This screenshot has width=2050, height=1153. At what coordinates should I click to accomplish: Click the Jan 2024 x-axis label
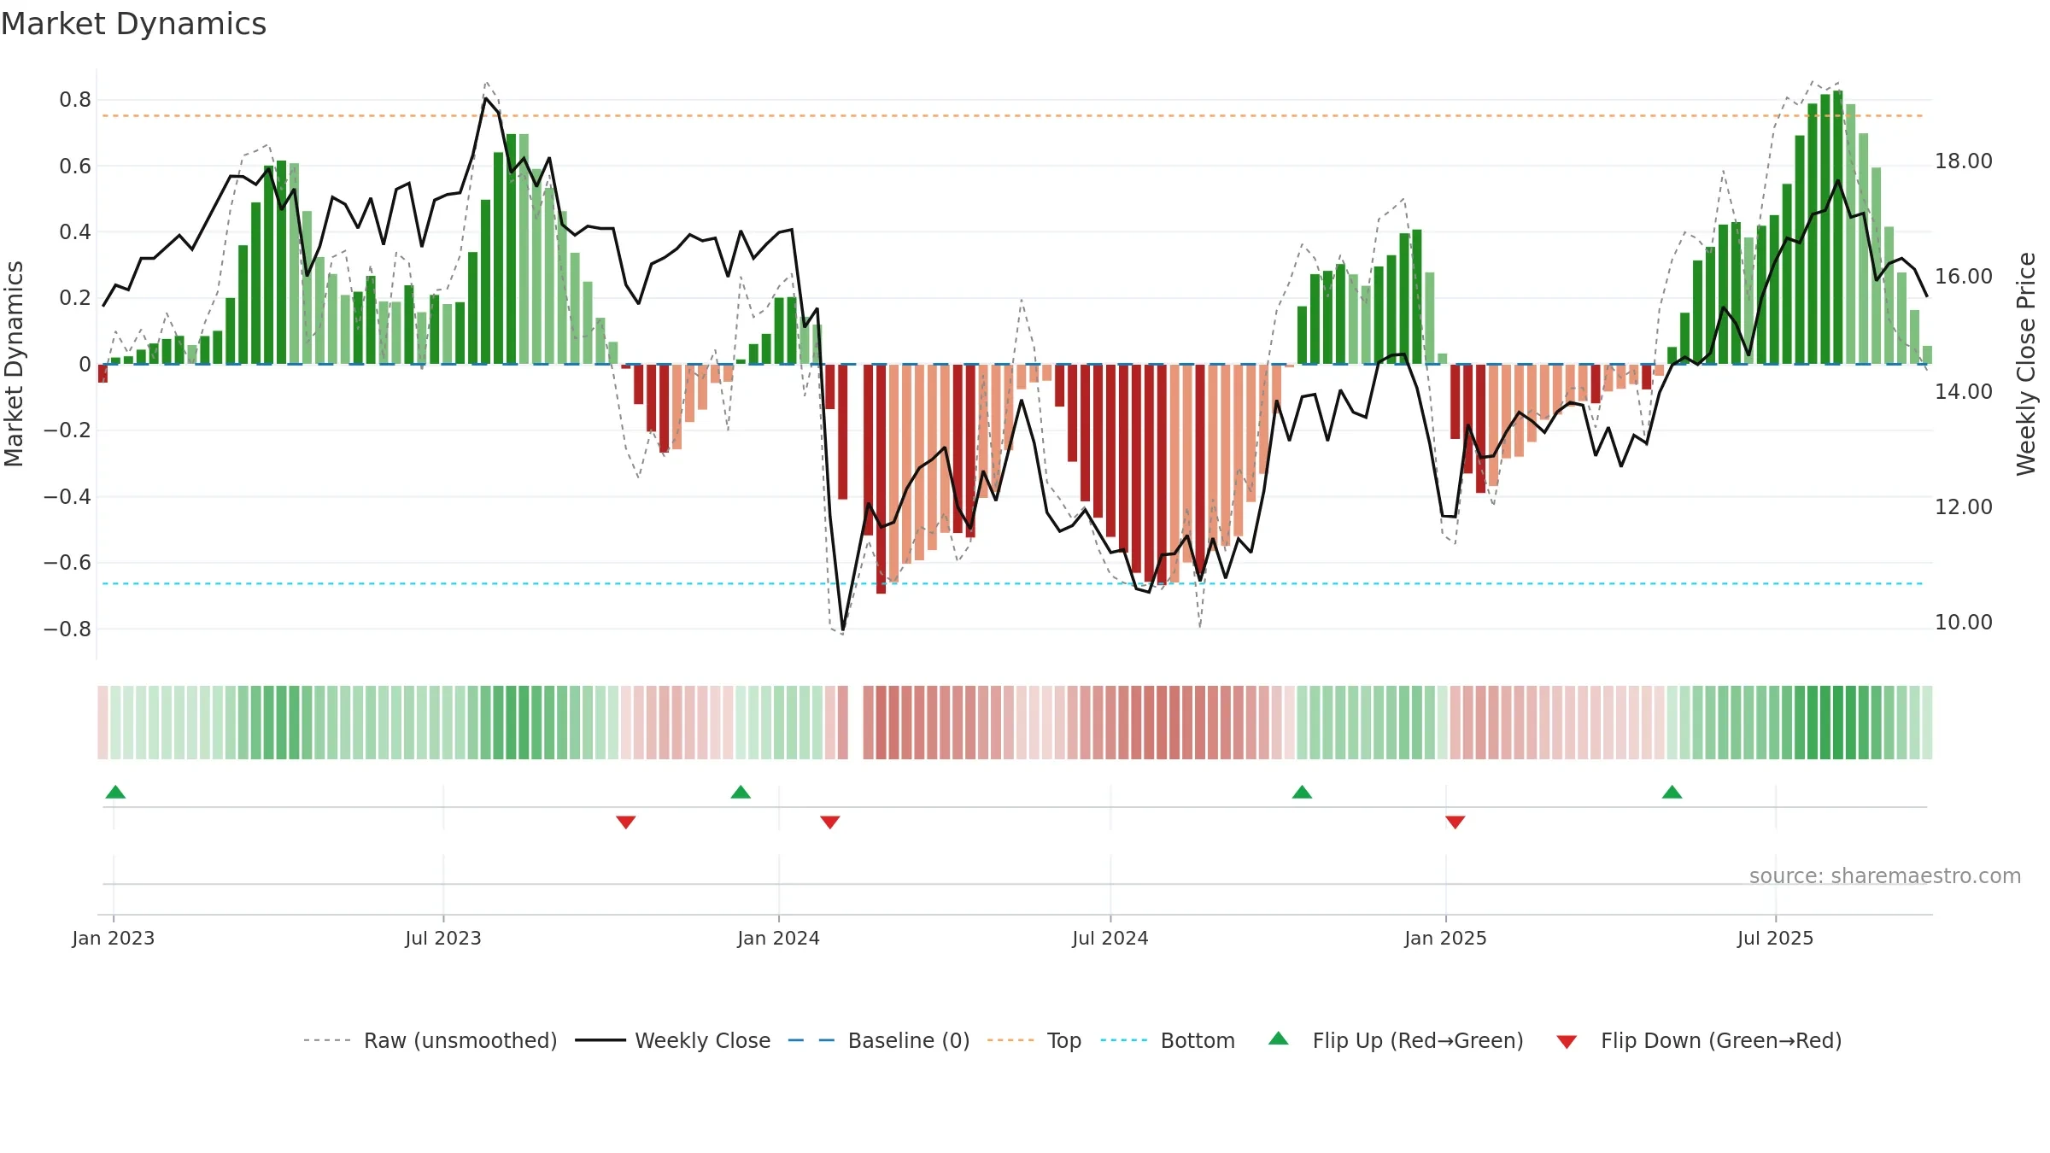[x=779, y=938]
